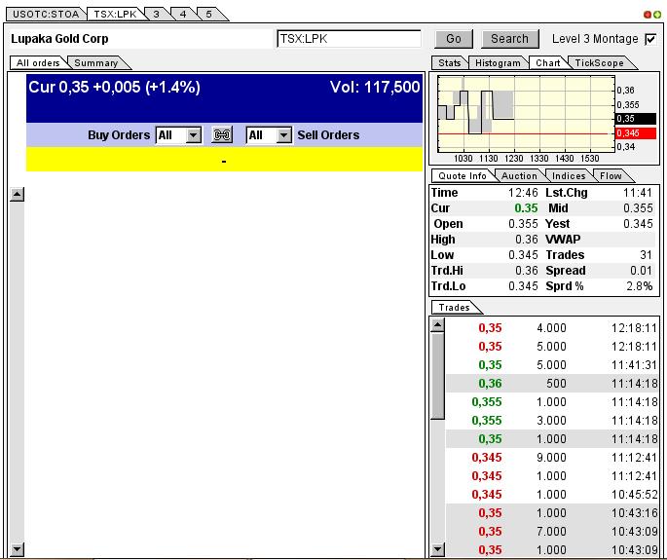Viewport: 667px width, 560px height.
Task: Open the TickScope tab
Action: [x=599, y=63]
